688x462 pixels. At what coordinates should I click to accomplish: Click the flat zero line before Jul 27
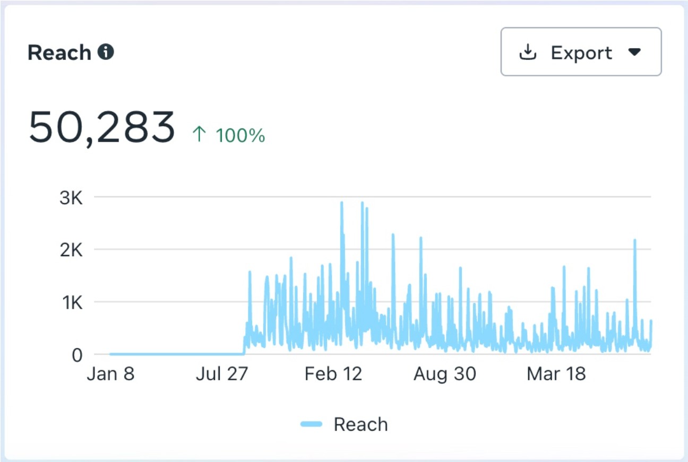point(175,354)
